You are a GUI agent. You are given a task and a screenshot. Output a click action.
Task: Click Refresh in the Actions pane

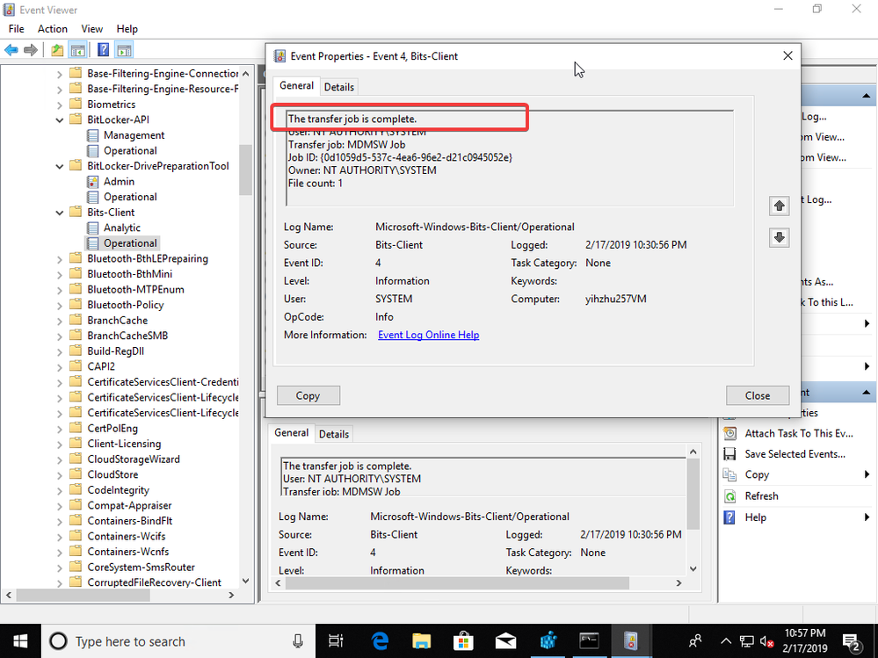(761, 495)
